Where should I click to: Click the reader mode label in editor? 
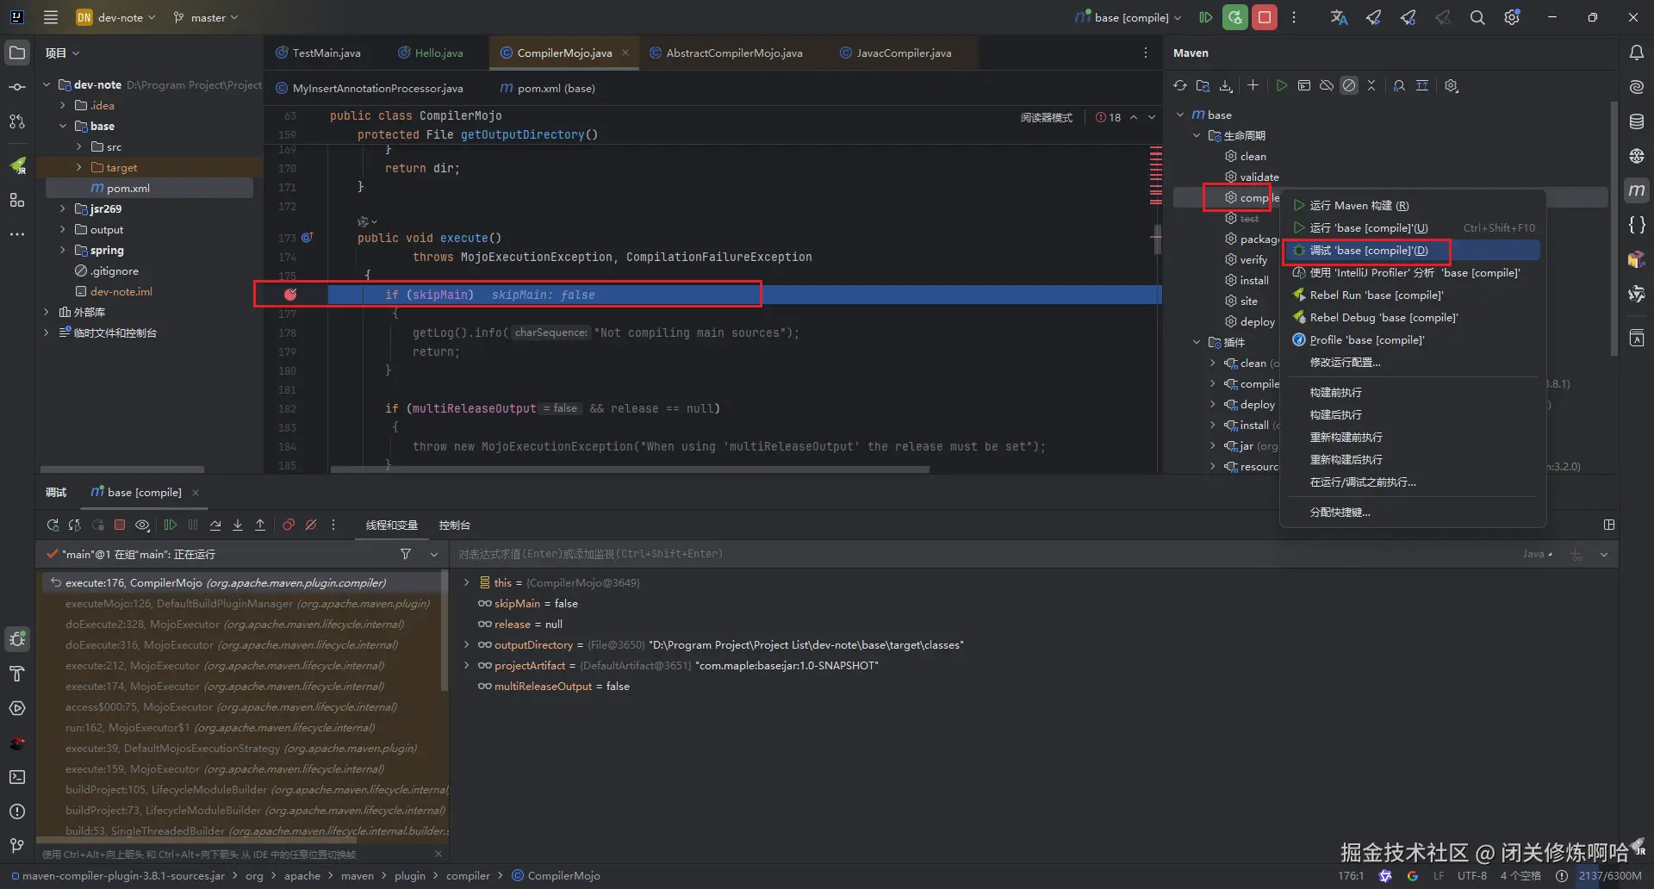pyautogui.click(x=1046, y=117)
